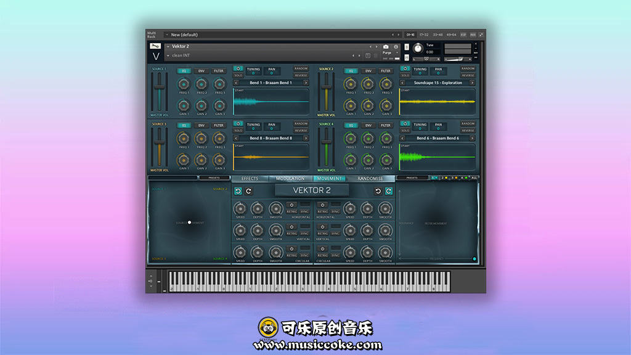The height and width of the screenshot is (355, 631).
Task: Click Source 4 FREQ 1 knob
Action: (x=351, y=139)
